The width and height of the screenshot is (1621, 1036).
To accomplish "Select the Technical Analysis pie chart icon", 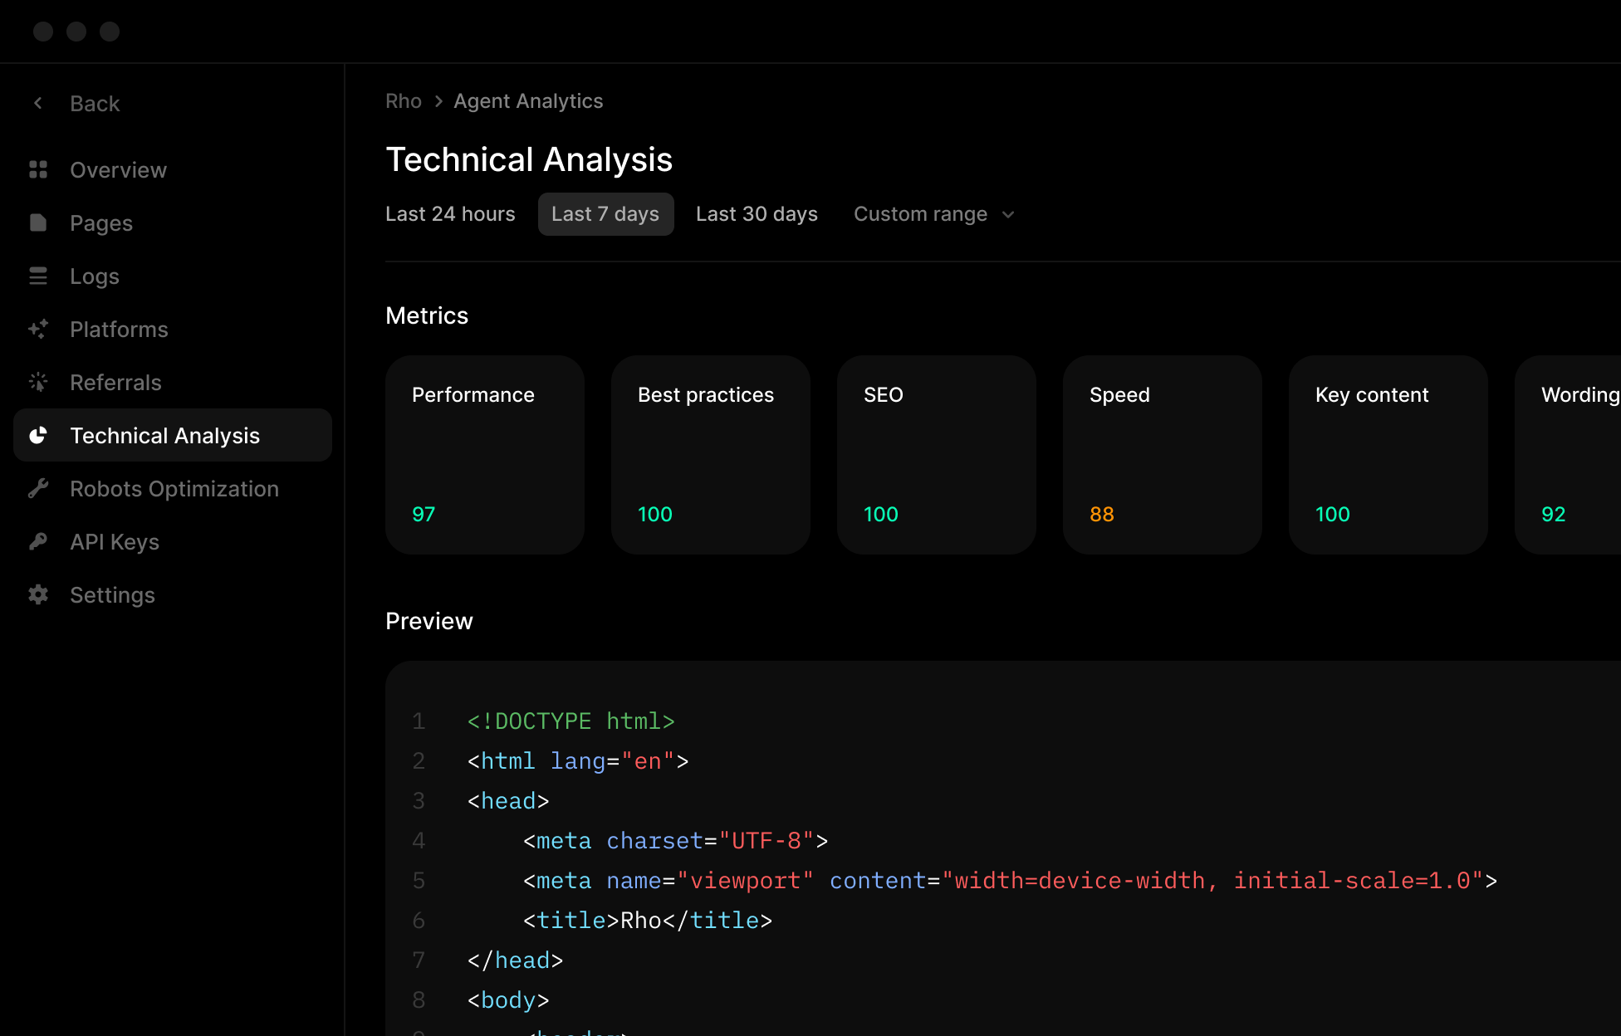I will (38, 435).
